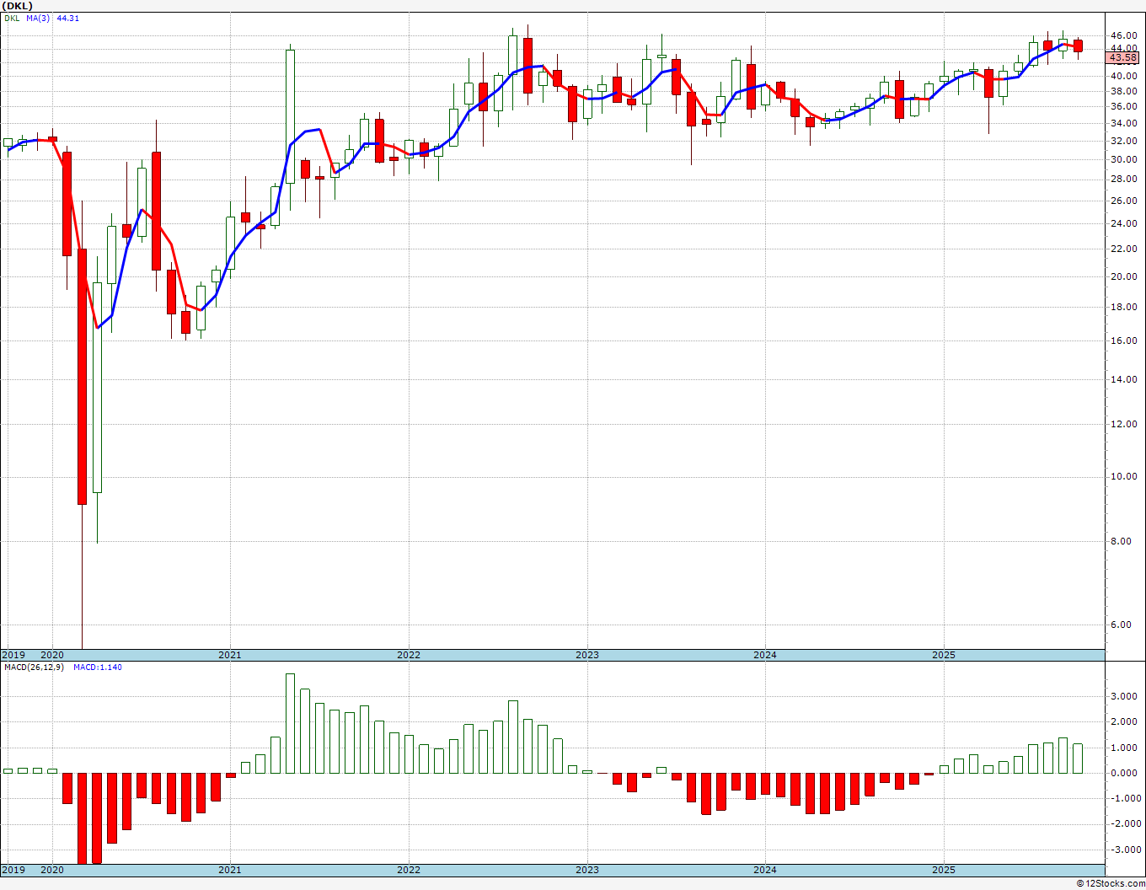1146x890 pixels.
Task: Click the 38.00 price axis label
Action: (x=1123, y=91)
